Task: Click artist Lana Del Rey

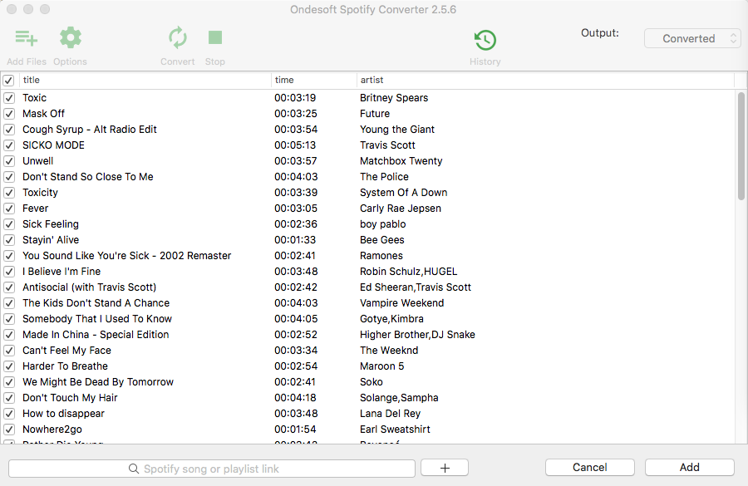Action: click(x=391, y=414)
